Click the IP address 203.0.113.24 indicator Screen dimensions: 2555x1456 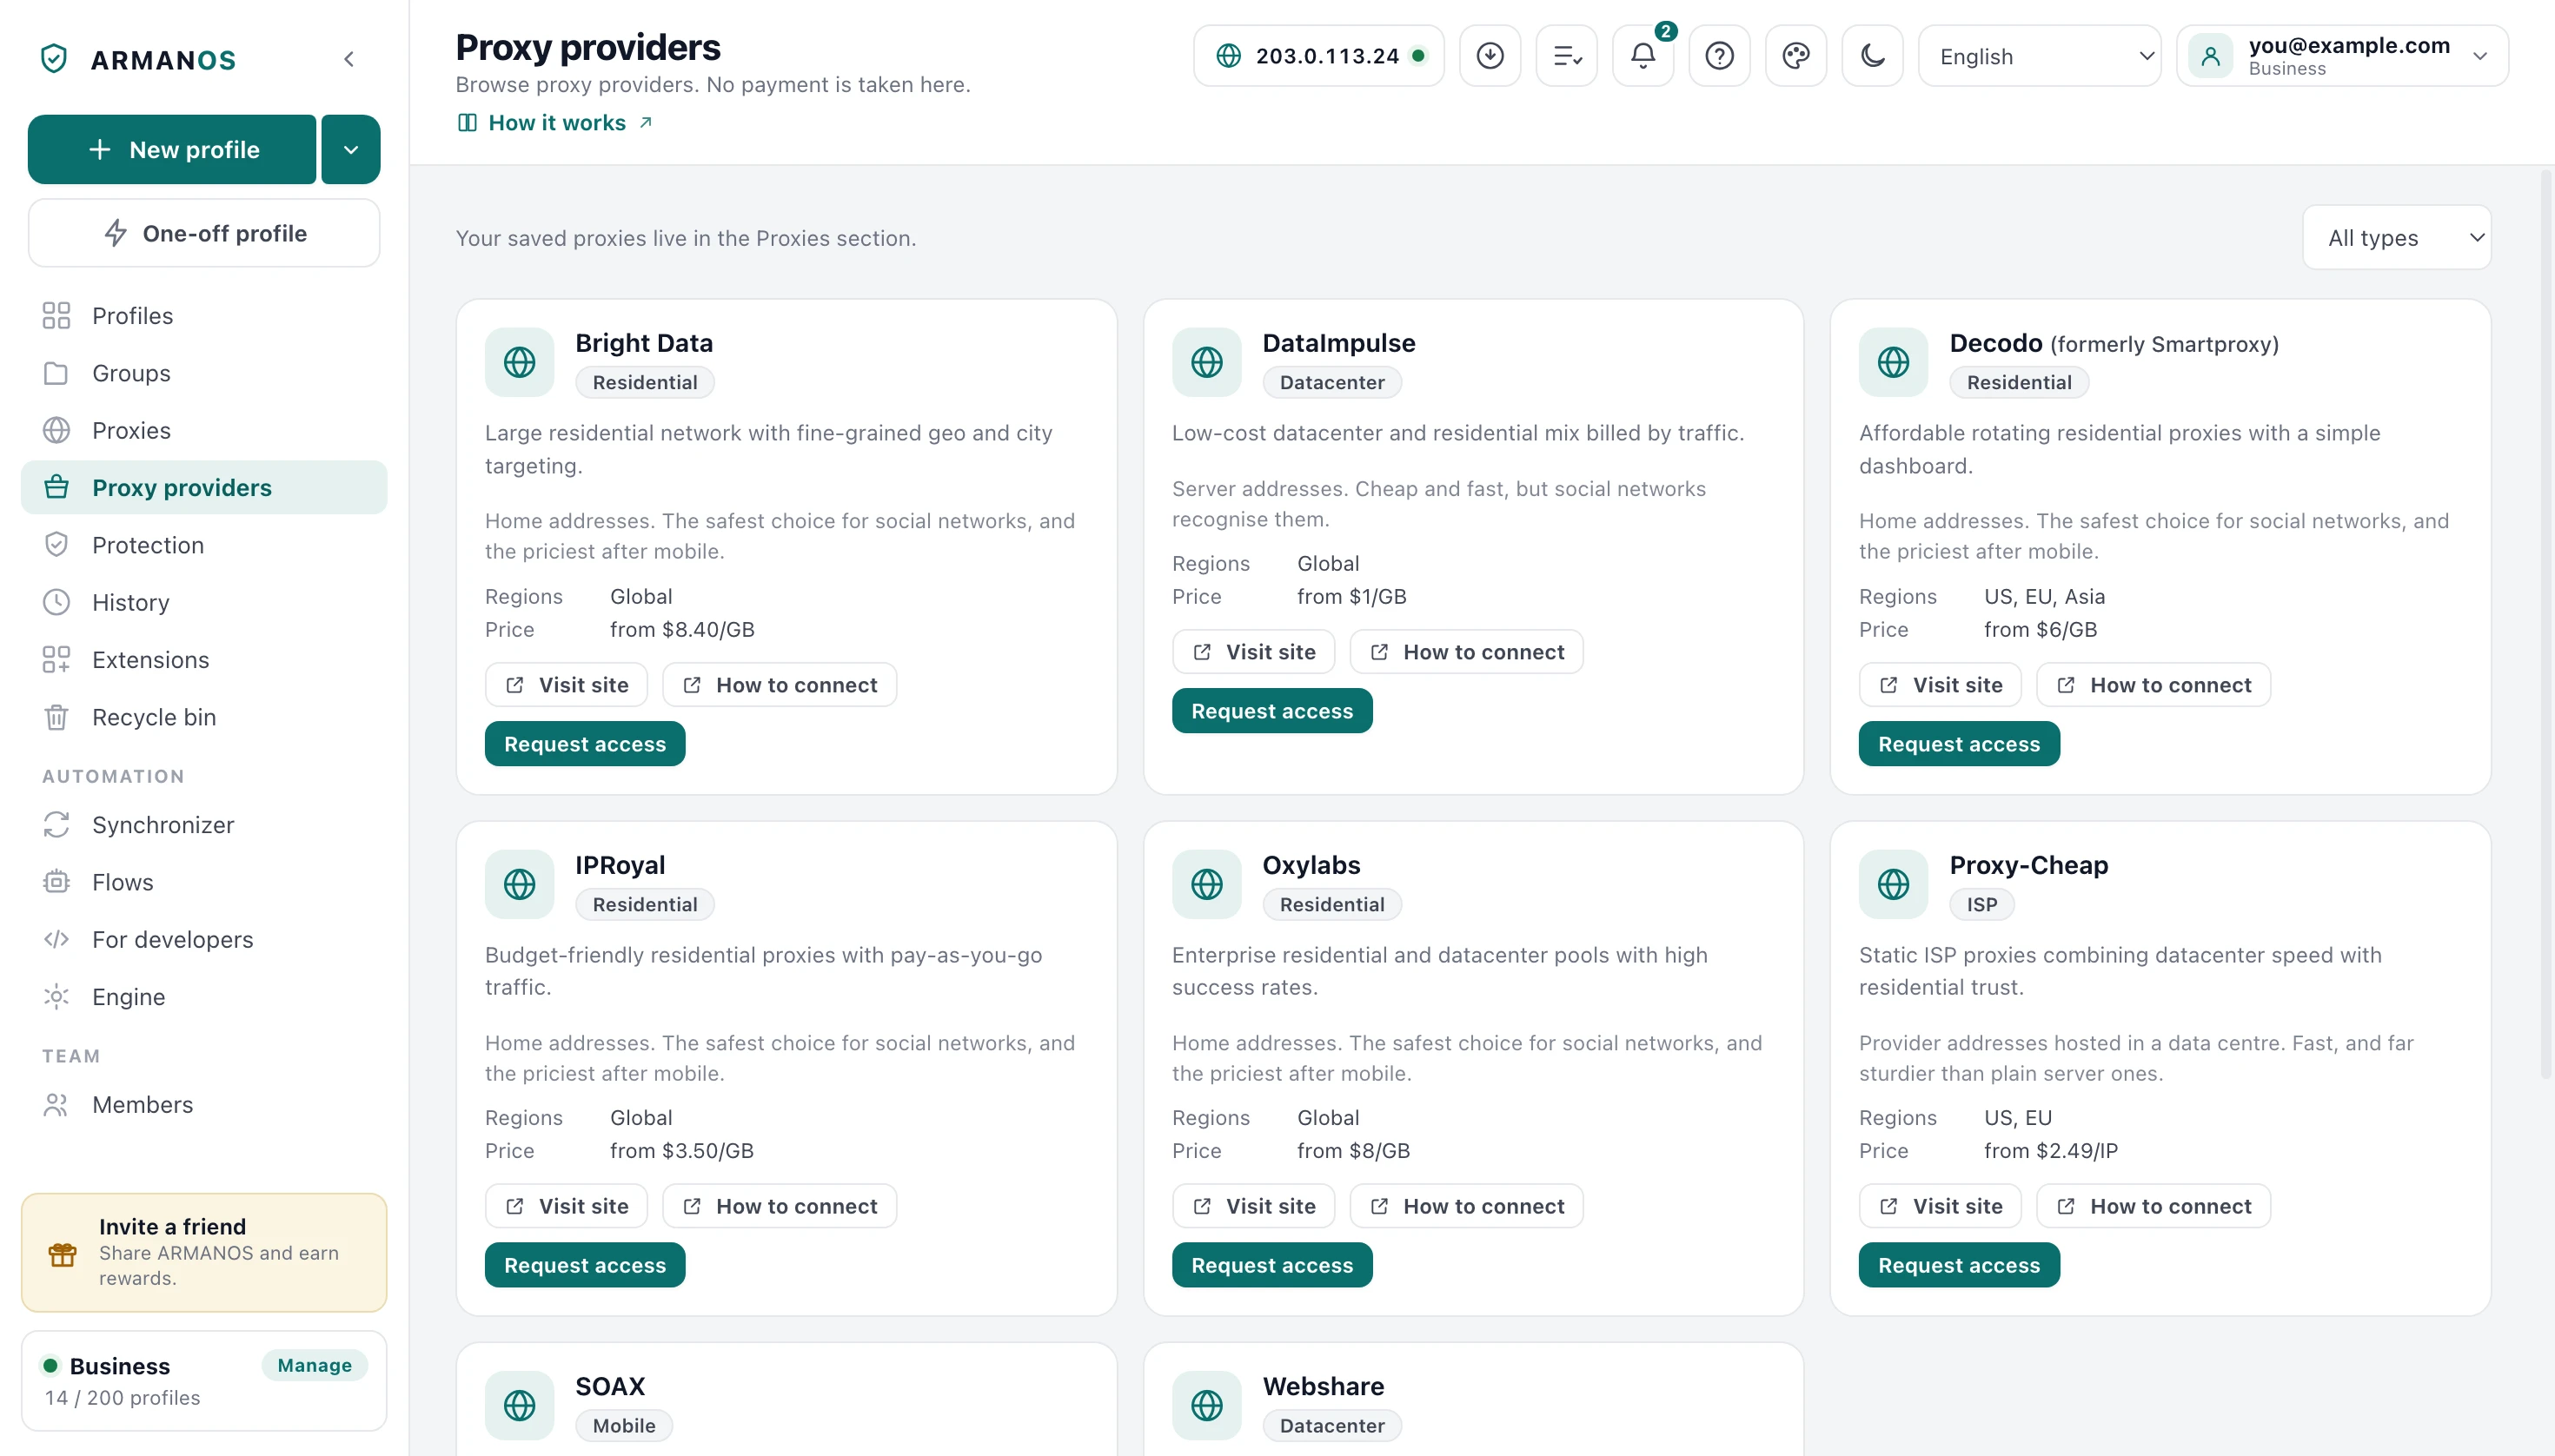1318,56
